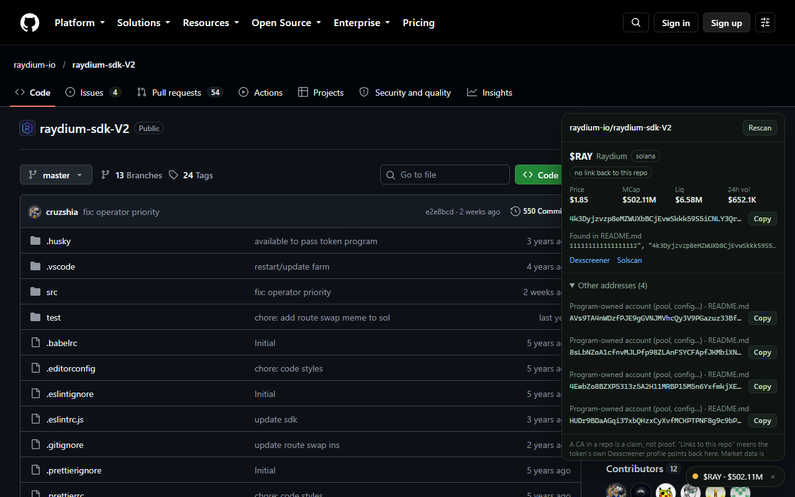Screen dimensions: 795x497
Task: Click the src folder icon
Action: [x=35, y=292]
